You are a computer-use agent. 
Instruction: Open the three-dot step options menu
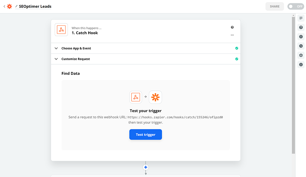[x=232, y=35]
